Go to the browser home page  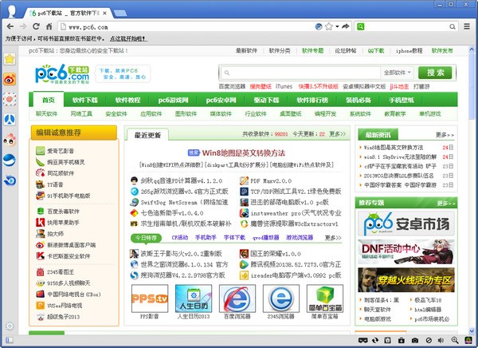pyautogui.click(x=49, y=26)
